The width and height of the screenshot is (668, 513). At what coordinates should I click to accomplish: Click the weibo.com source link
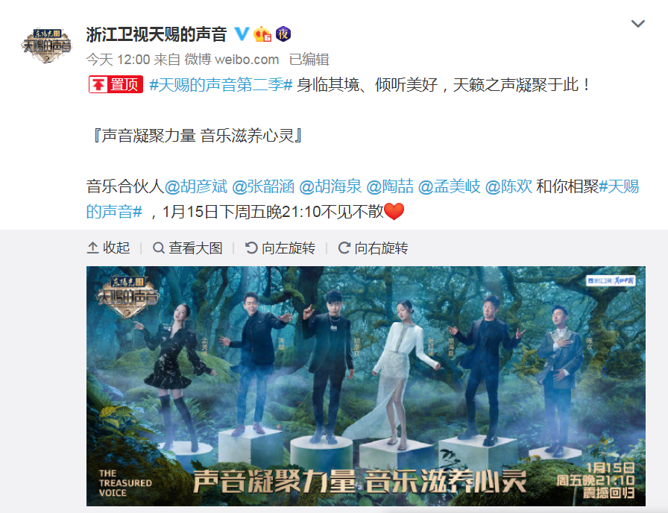tap(247, 59)
